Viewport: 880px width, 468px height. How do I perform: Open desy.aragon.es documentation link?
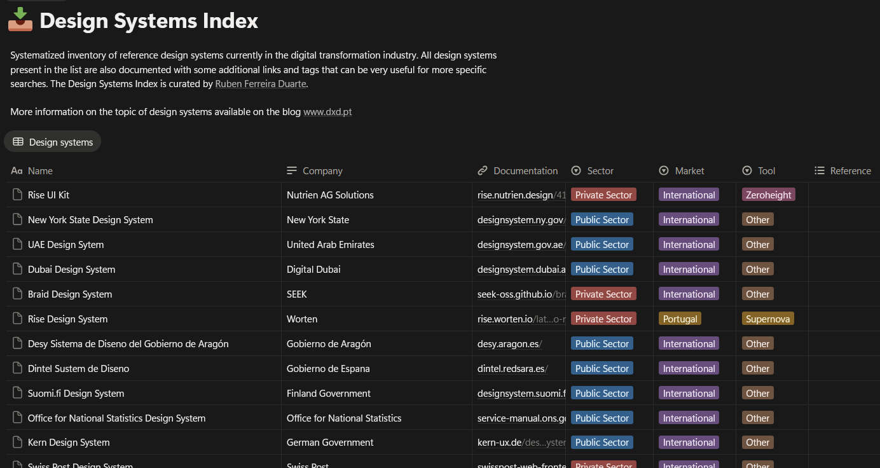click(509, 343)
